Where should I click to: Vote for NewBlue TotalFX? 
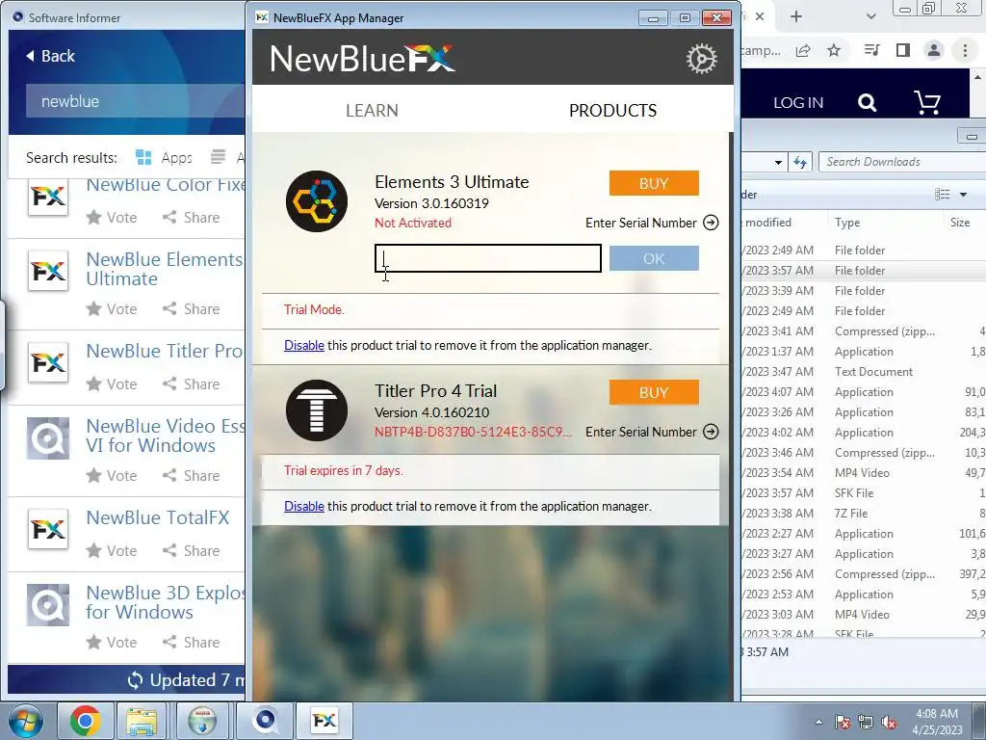(112, 550)
